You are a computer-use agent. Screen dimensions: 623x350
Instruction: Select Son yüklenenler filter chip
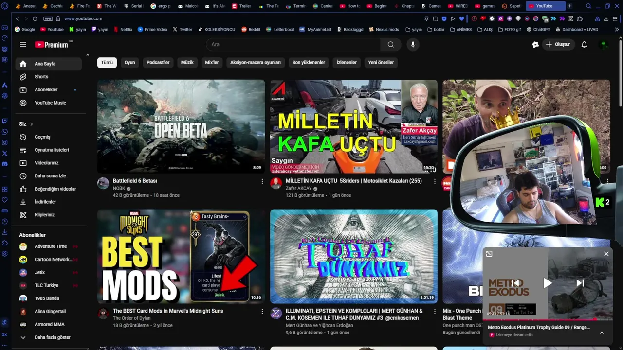point(309,63)
